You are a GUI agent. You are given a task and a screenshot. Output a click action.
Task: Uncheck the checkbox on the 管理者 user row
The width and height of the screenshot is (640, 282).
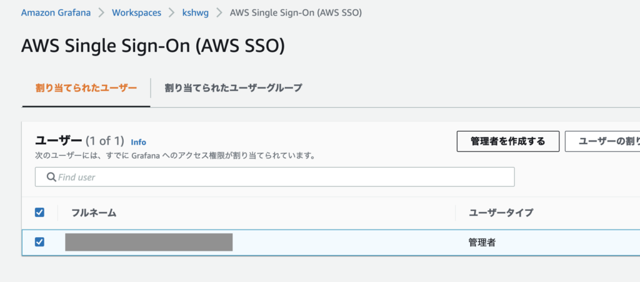[39, 242]
